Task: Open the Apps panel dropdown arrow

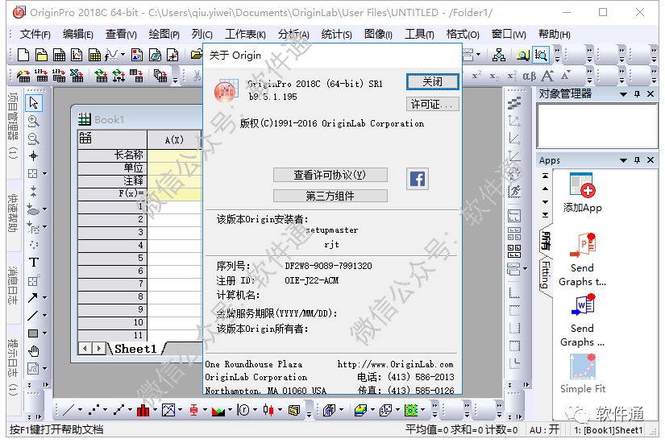Action: (x=623, y=160)
